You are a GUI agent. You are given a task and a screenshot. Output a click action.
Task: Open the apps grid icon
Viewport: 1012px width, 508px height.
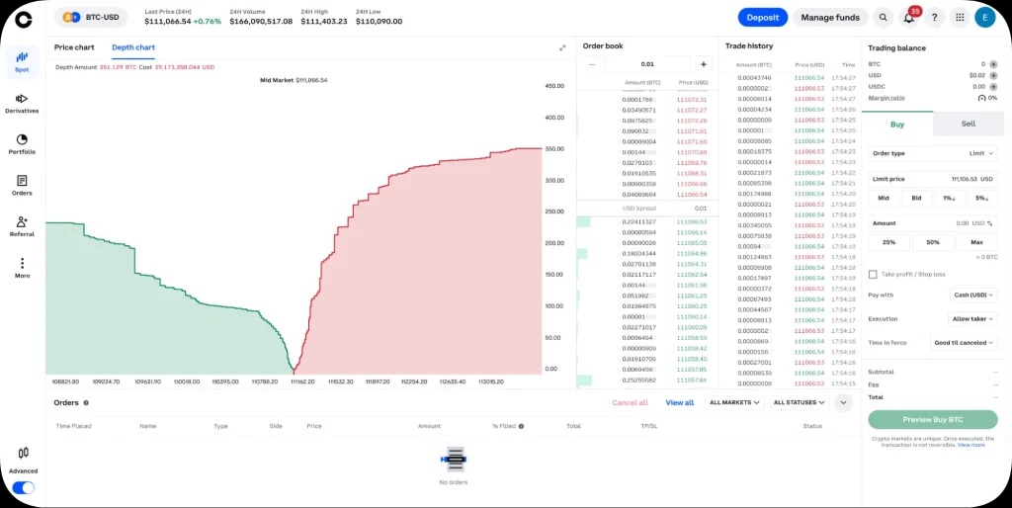point(960,17)
